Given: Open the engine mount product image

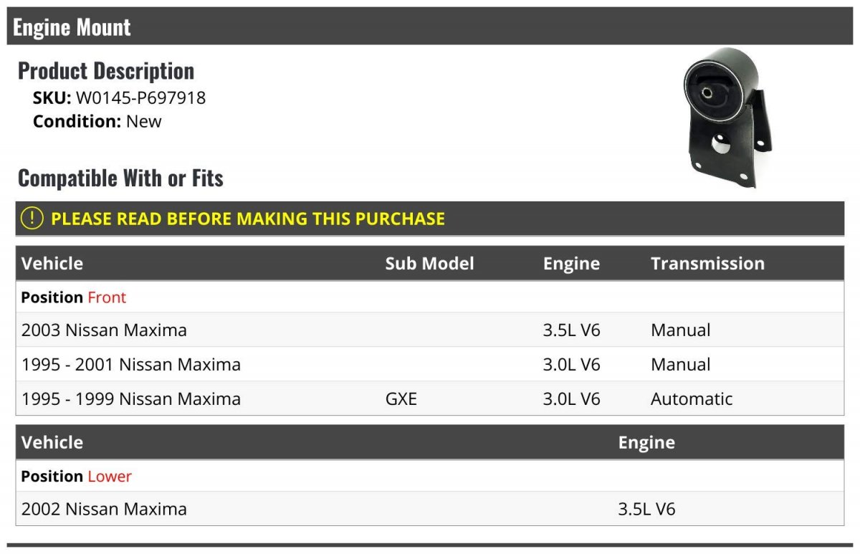Looking at the screenshot, I should 727,118.
